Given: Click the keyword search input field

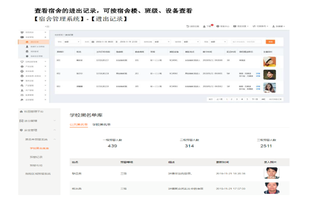Looking at the screenshot, I should (246, 42).
